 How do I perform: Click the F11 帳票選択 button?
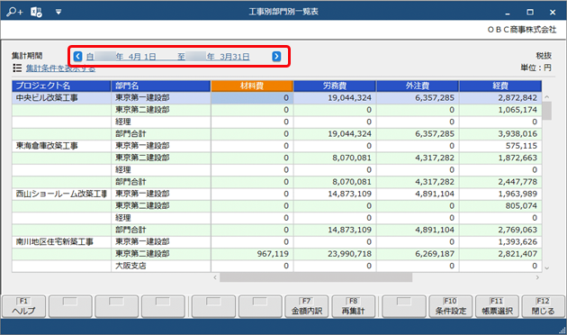pos(497,306)
